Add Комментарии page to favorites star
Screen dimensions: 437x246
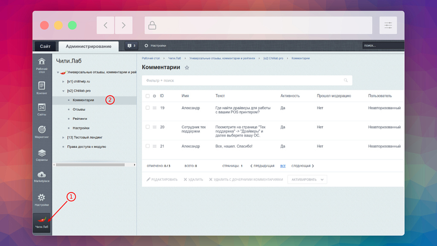pyautogui.click(x=186, y=68)
